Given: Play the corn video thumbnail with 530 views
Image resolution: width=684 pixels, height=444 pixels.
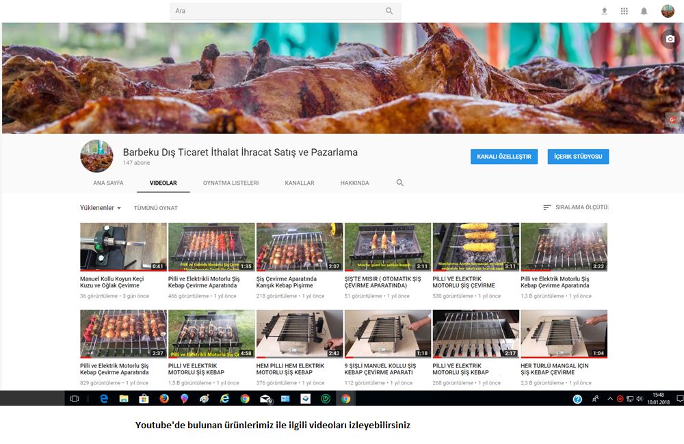Looking at the screenshot, I should [x=476, y=247].
